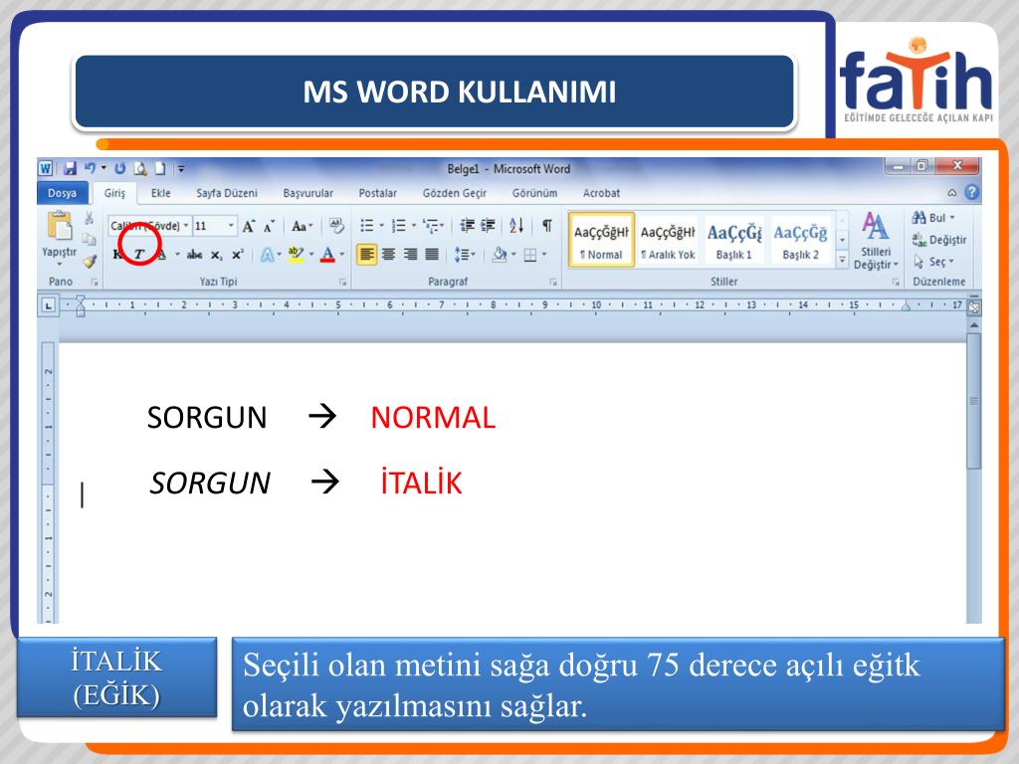
Task: Increase paragraph indent
Action: point(488,226)
